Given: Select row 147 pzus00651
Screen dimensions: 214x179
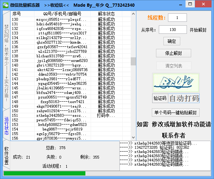Looking at the screenshot, I should tap(71, 97).
